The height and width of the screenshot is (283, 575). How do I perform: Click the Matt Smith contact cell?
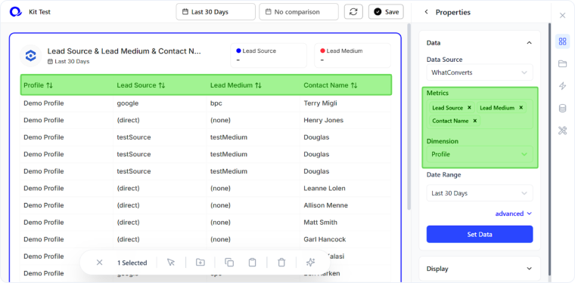pos(320,223)
